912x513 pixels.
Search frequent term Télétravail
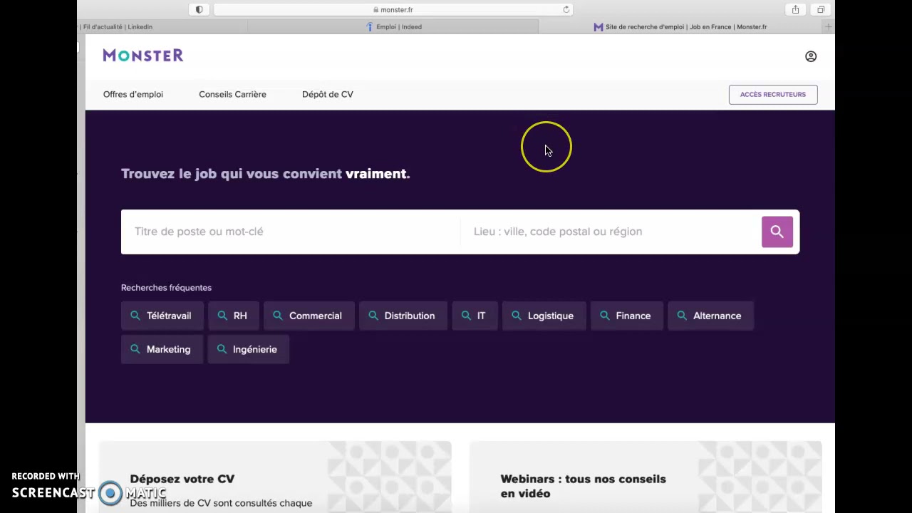[162, 316]
